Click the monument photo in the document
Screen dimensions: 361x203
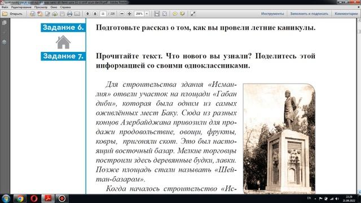[279, 139]
